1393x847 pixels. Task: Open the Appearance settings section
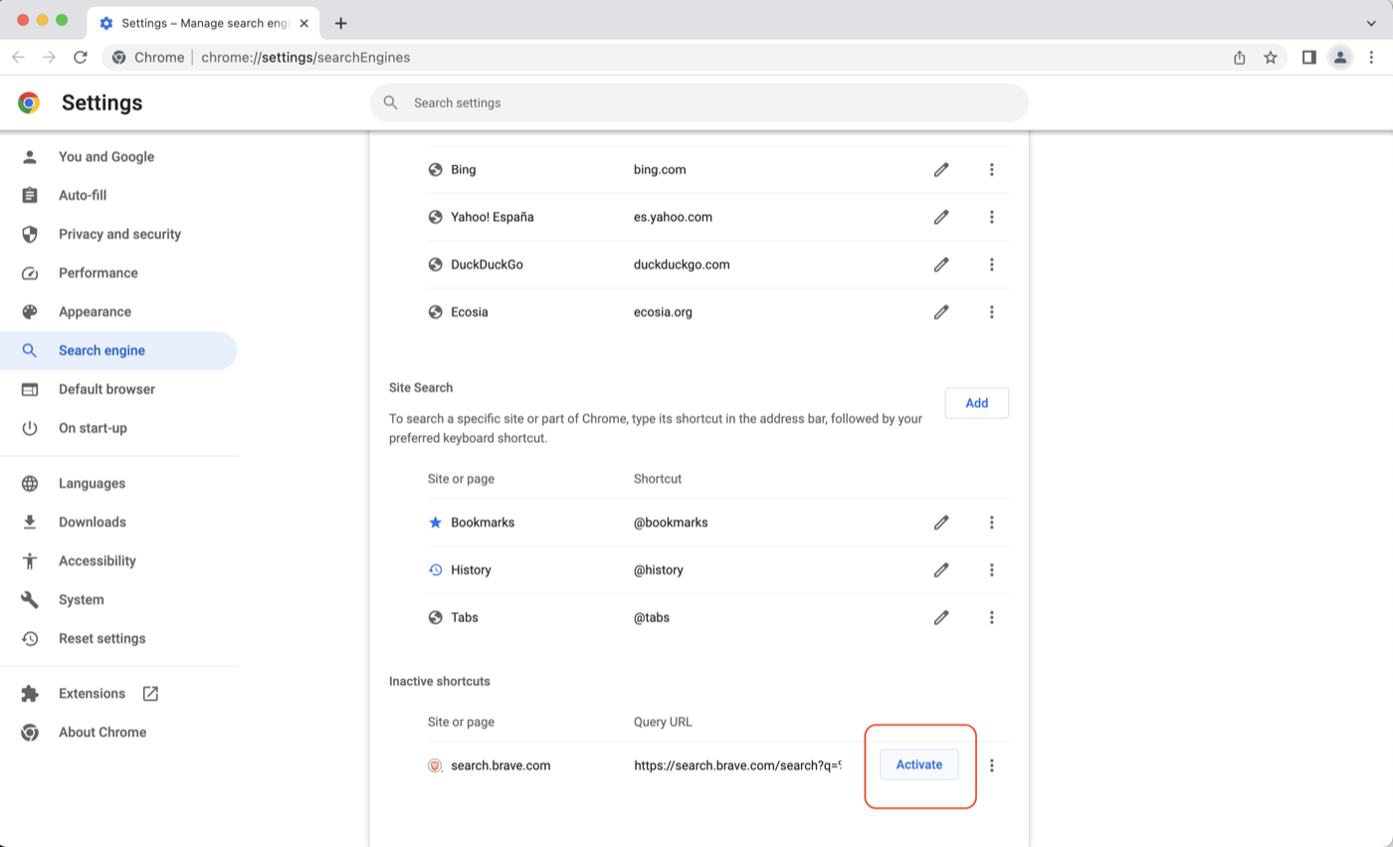click(x=95, y=312)
